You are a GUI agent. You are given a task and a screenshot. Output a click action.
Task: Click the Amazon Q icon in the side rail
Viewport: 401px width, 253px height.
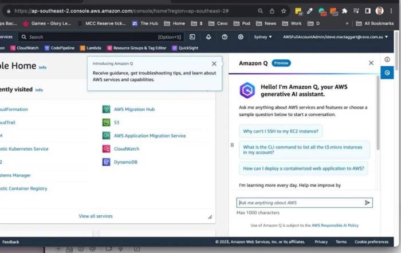click(387, 73)
